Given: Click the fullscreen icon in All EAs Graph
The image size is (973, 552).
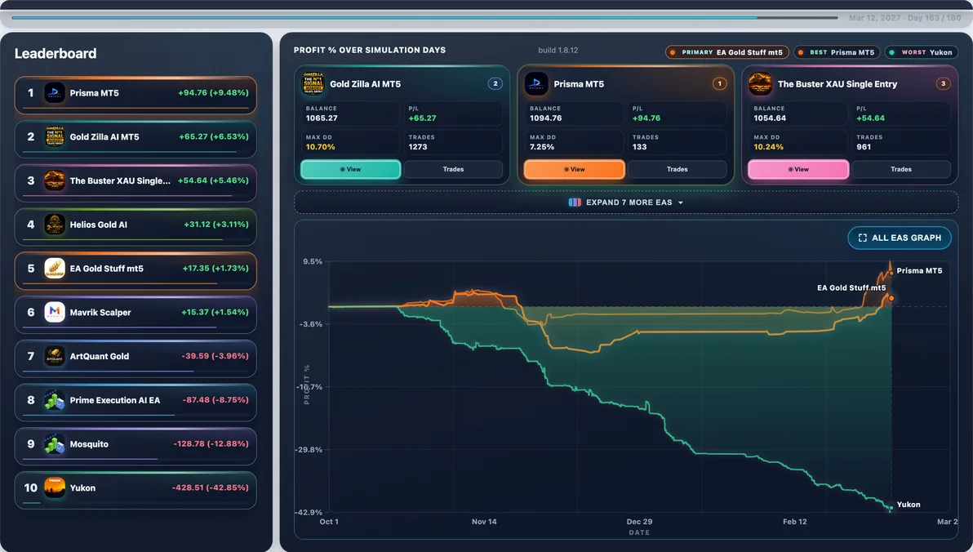Looking at the screenshot, I should [863, 238].
